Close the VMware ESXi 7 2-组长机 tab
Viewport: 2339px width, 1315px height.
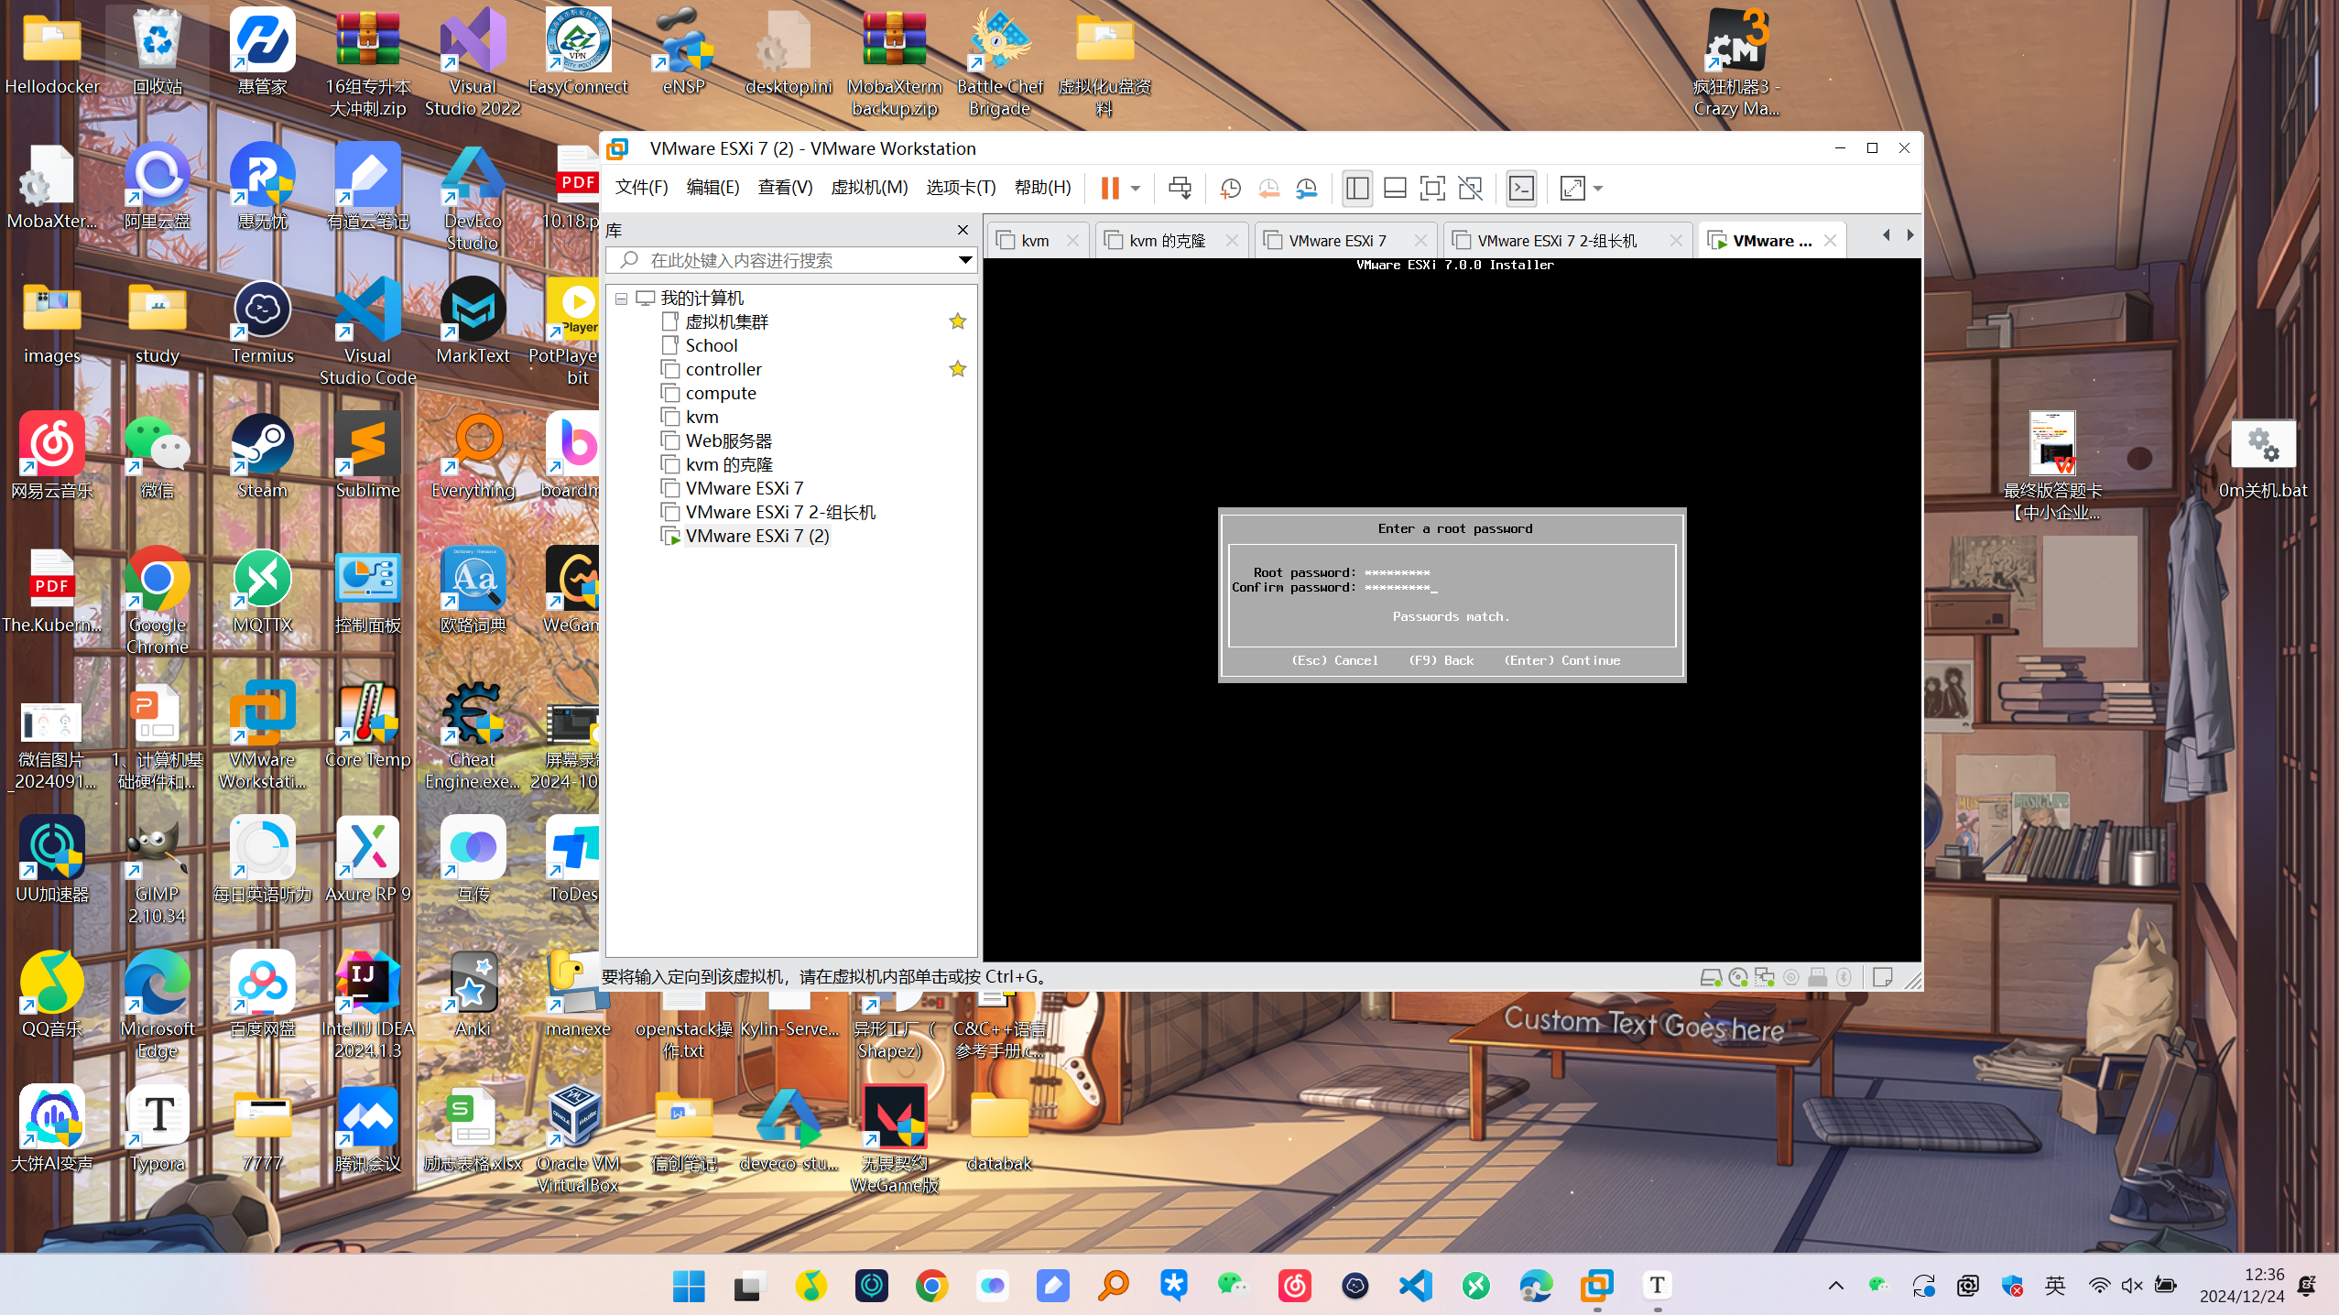point(1676,241)
